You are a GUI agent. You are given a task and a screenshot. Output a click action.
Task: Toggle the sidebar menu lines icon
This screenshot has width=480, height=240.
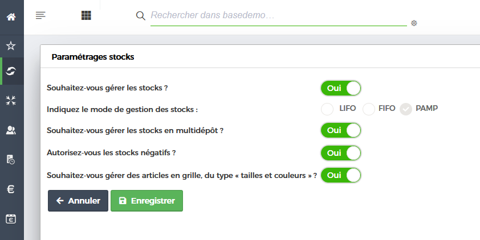[x=40, y=15]
